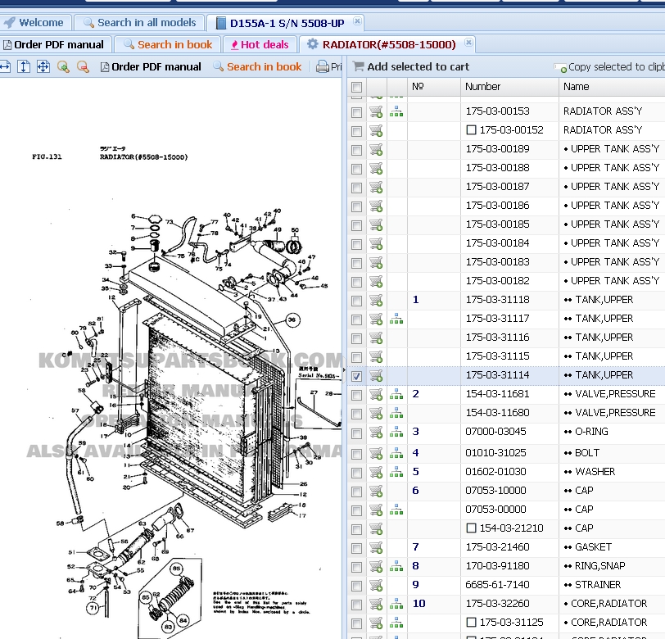Image resolution: width=665 pixels, height=639 pixels.
Task: Click the print icon in diagram toolbar
Action: pyautogui.click(x=323, y=66)
